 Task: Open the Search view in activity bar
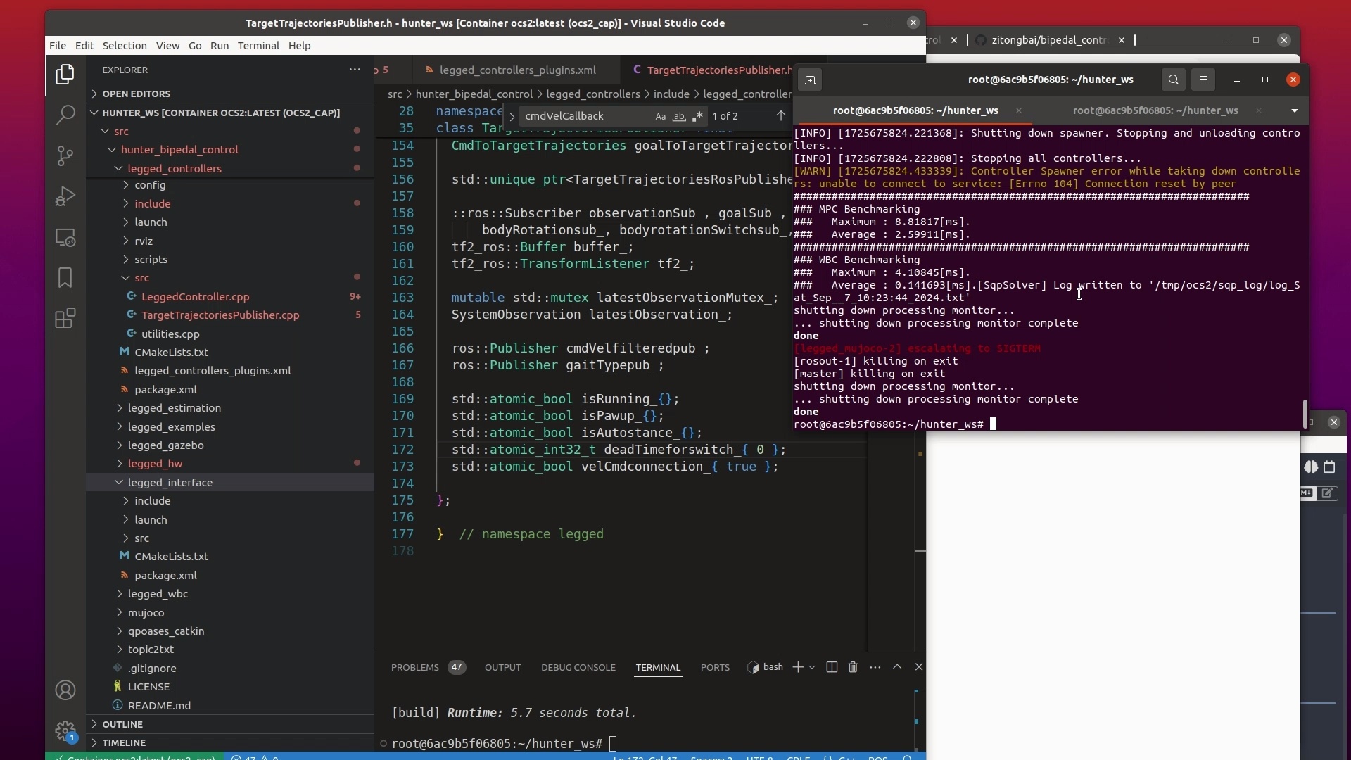coord(65,115)
